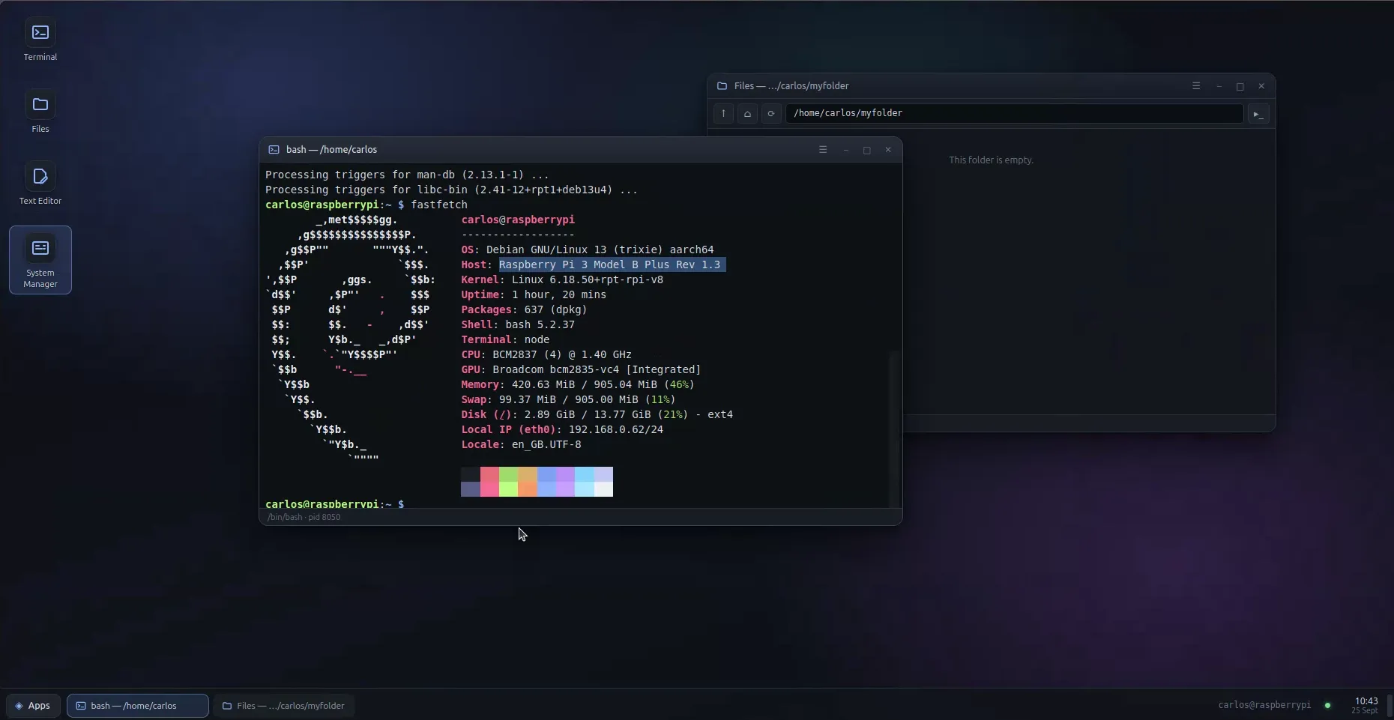This screenshot has height=720, width=1394.
Task: Click the CPU BCM2837 line
Action: tap(546, 354)
